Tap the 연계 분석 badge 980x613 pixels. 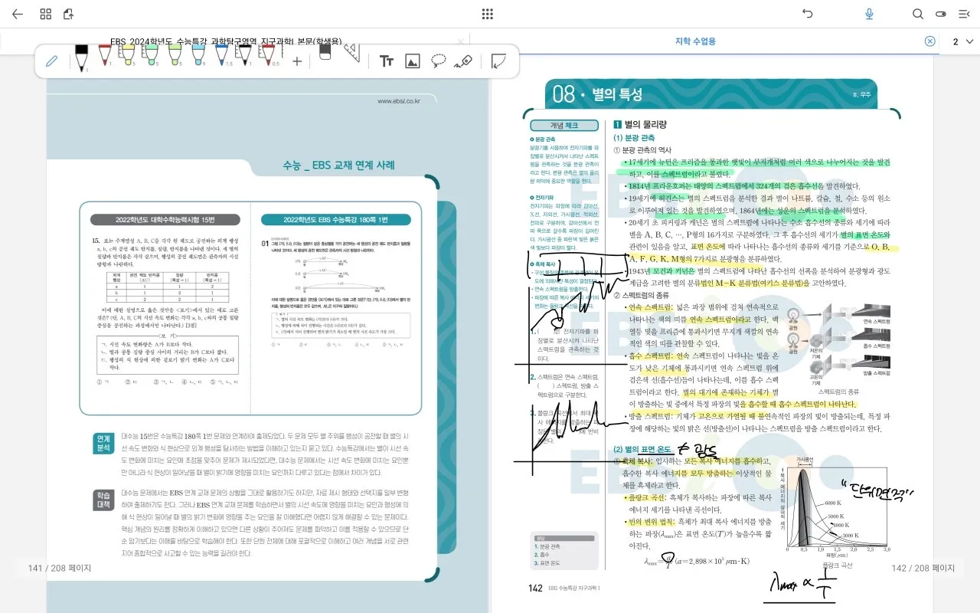(x=103, y=444)
